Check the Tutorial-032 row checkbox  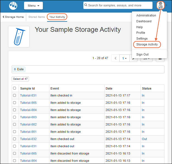(14, 139)
